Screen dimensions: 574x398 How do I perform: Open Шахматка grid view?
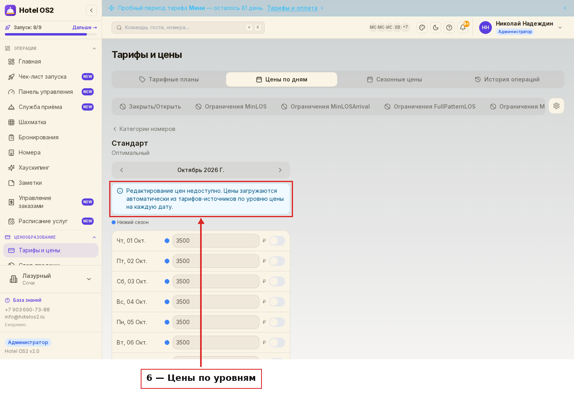point(51,122)
